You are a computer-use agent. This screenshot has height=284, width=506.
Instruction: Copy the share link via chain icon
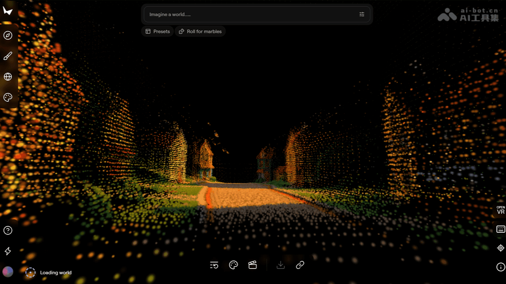tap(300, 265)
